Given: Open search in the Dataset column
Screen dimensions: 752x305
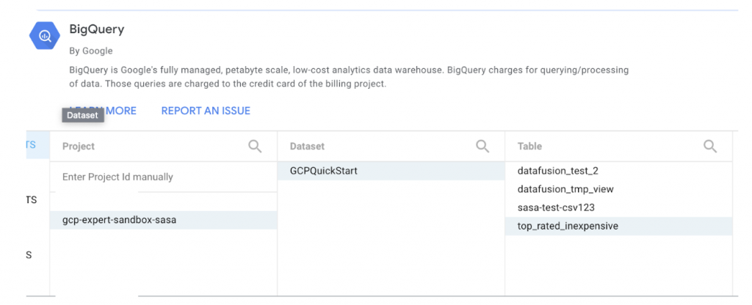Looking at the screenshot, I should [x=482, y=147].
